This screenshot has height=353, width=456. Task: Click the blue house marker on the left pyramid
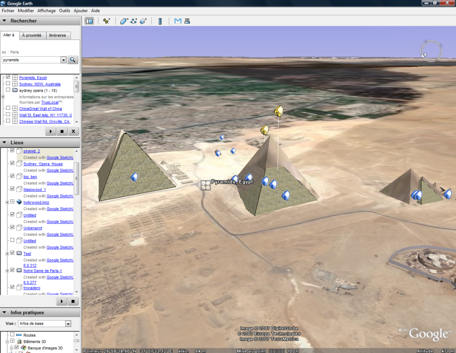134,176
